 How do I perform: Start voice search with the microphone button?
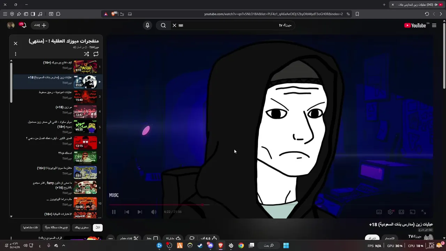pyautogui.click(x=147, y=25)
